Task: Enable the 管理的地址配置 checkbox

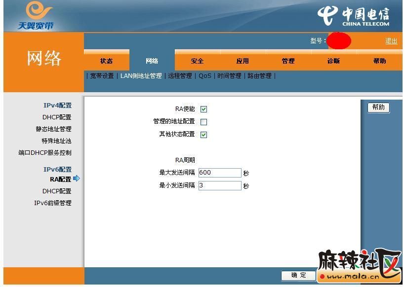Action: (x=203, y=122)
